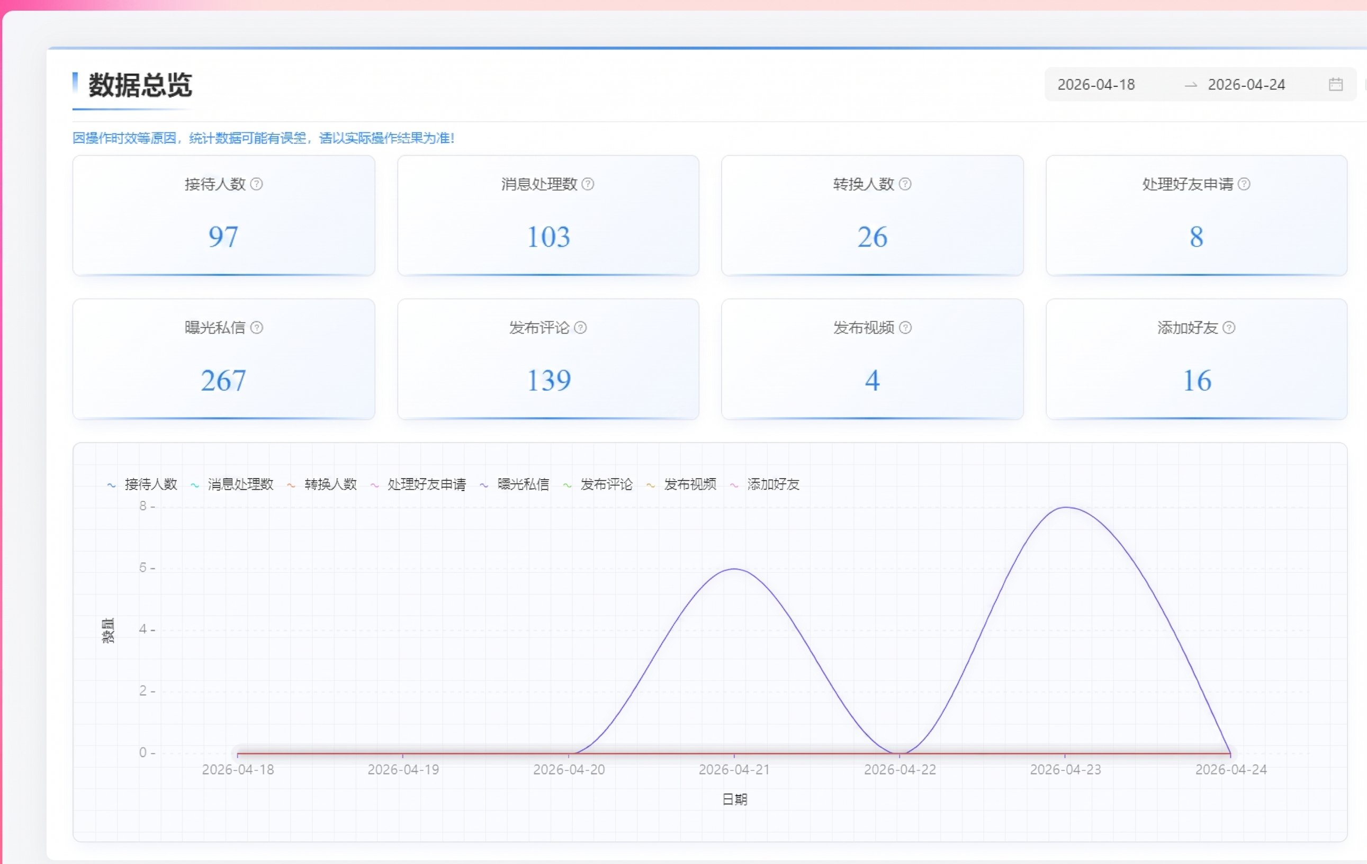
Task: Click chart curve peak at 2026-04-21
Action: [x=734, y=569]
